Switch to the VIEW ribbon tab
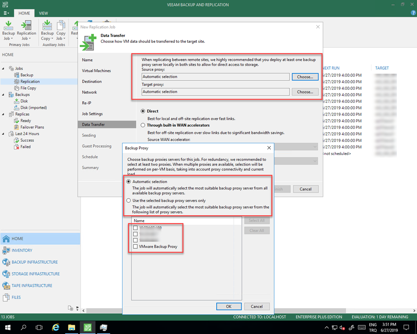Image resolution: width=417 pixels, height=334 pixels. [43, 13]
